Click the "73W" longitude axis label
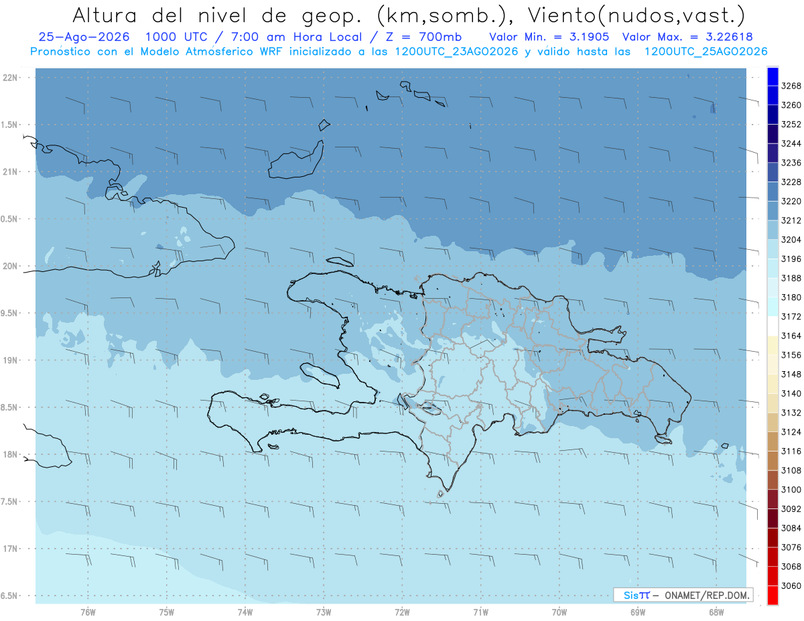 [x=324, y=612]
